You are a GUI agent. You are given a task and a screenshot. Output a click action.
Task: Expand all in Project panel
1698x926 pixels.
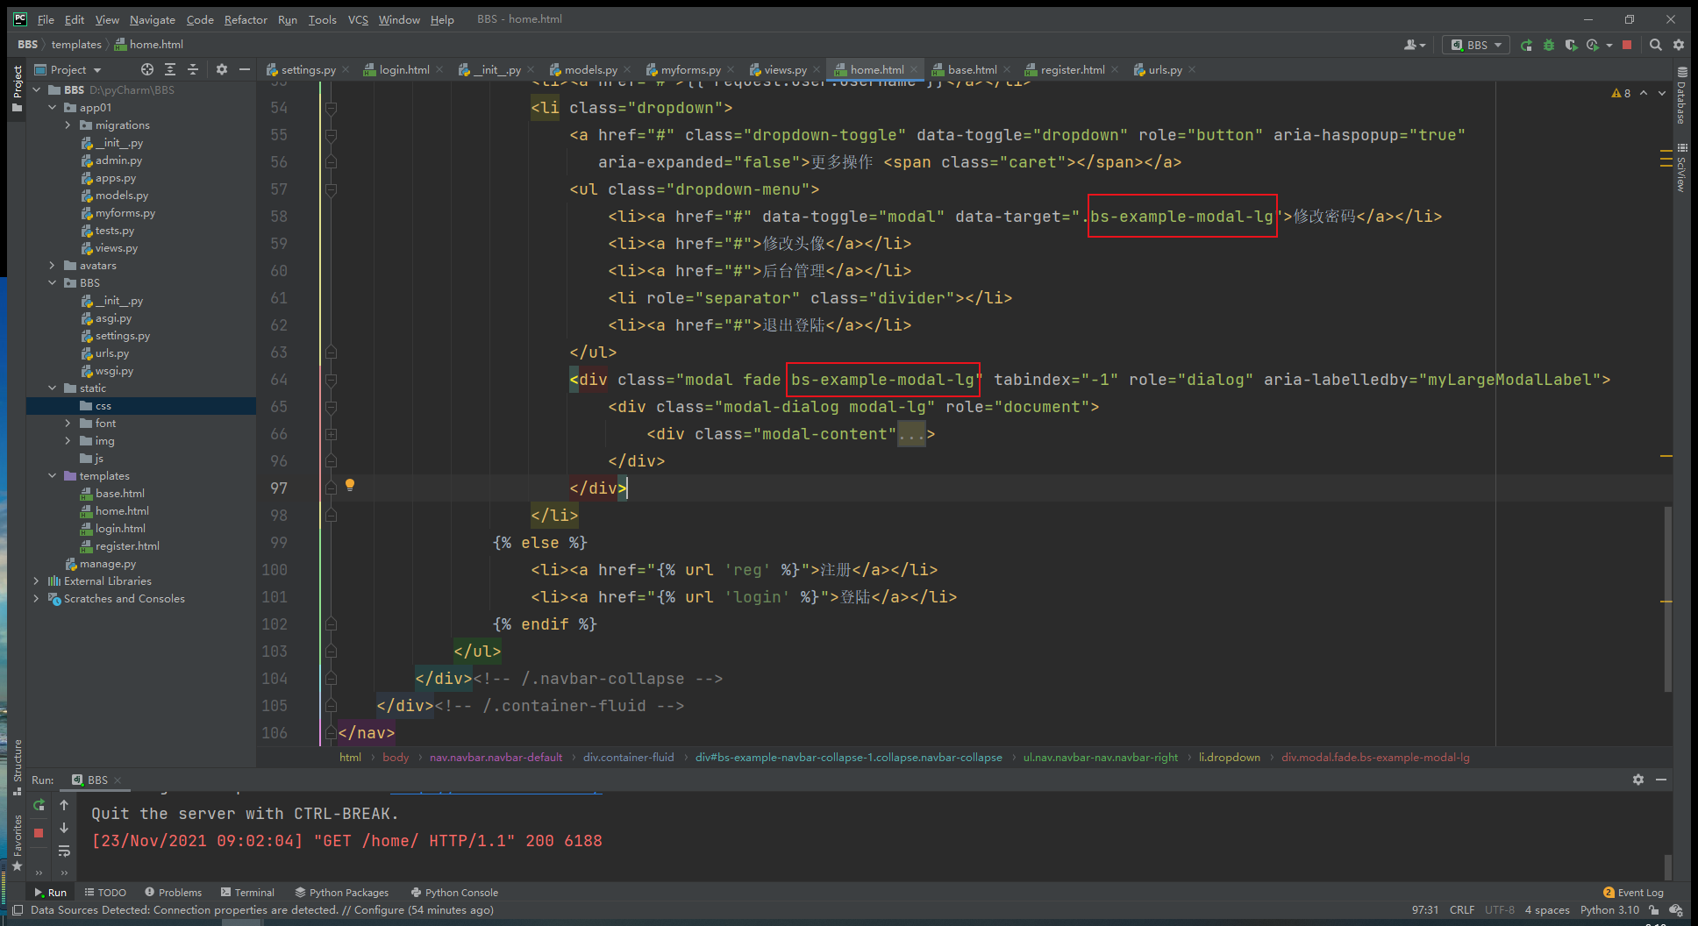[x=170, y=69]
